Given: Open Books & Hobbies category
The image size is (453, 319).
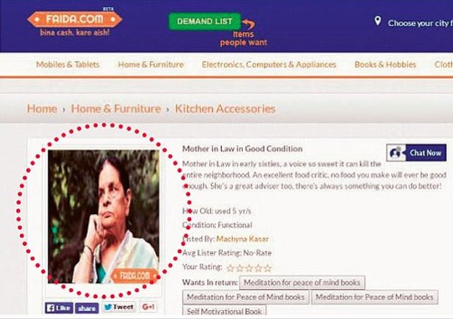Looking at the screenshot, I should tap(386, 65).
